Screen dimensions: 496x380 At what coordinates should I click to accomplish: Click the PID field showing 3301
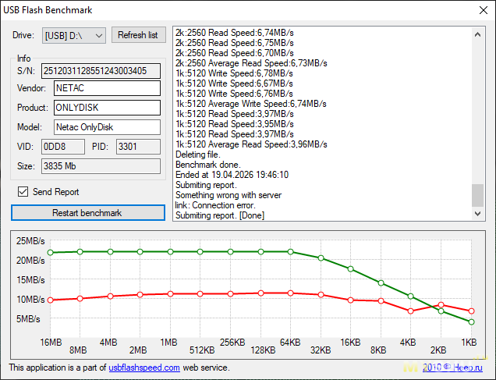137,146
